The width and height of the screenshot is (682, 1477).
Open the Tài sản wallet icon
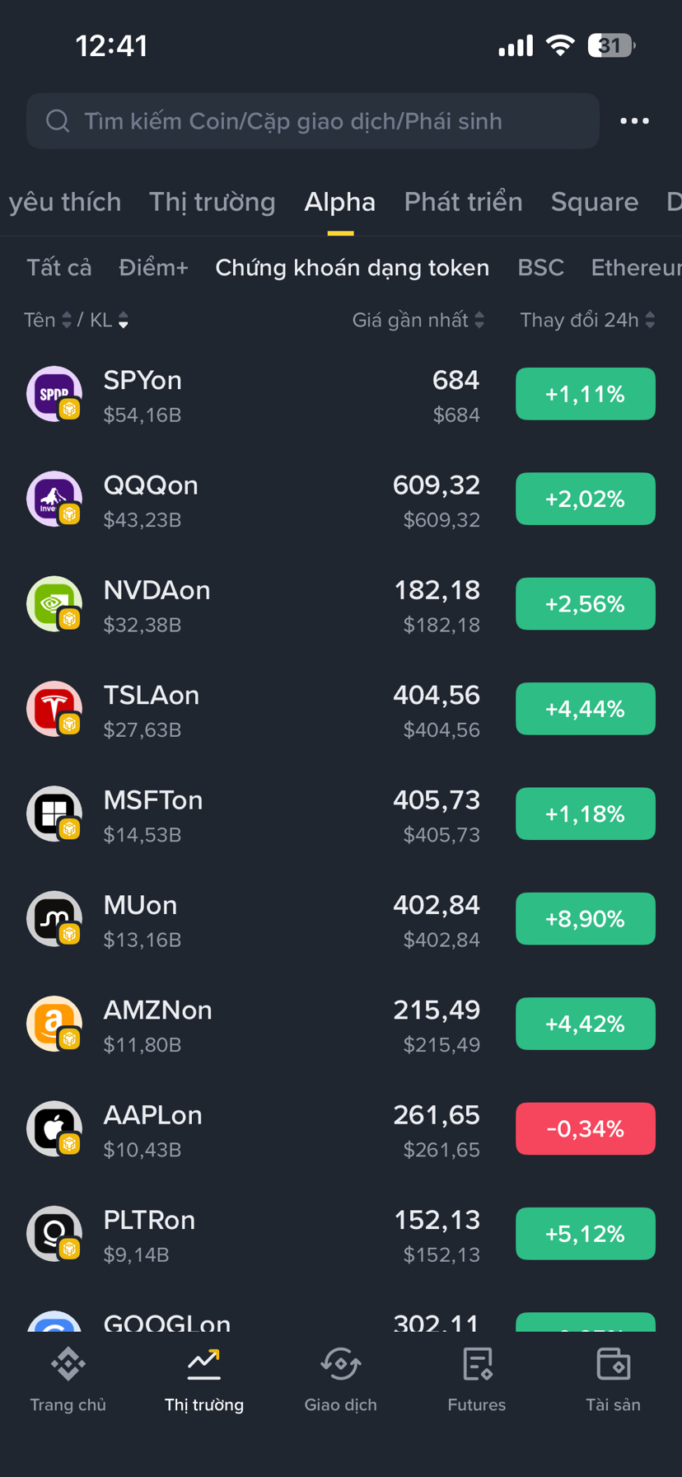[613, 1365]
